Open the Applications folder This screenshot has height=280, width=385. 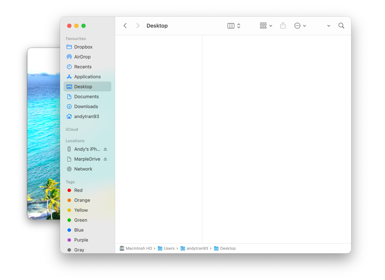(87, 76)
